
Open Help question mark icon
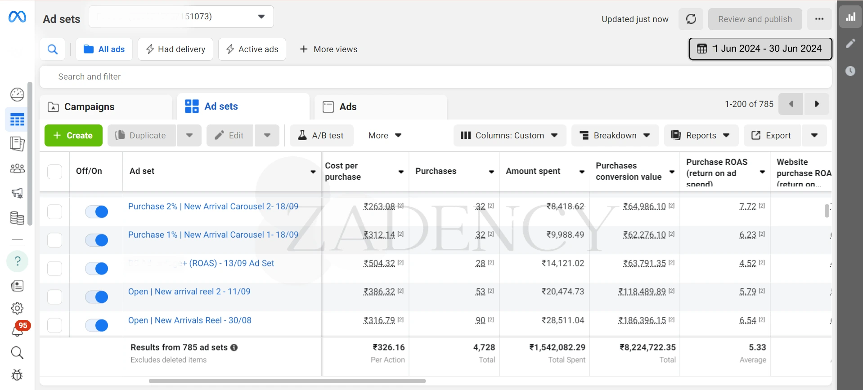18,261
